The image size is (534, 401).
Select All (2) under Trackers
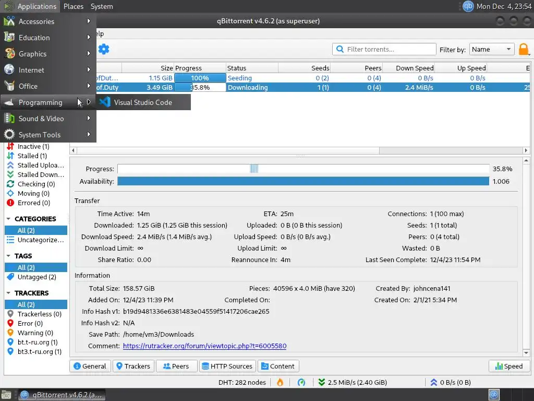(x=36, y=304)
